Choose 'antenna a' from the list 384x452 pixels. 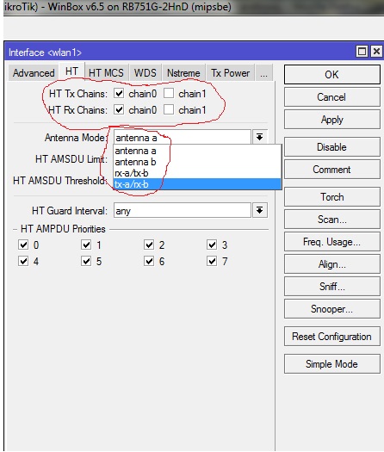(197, 151)
